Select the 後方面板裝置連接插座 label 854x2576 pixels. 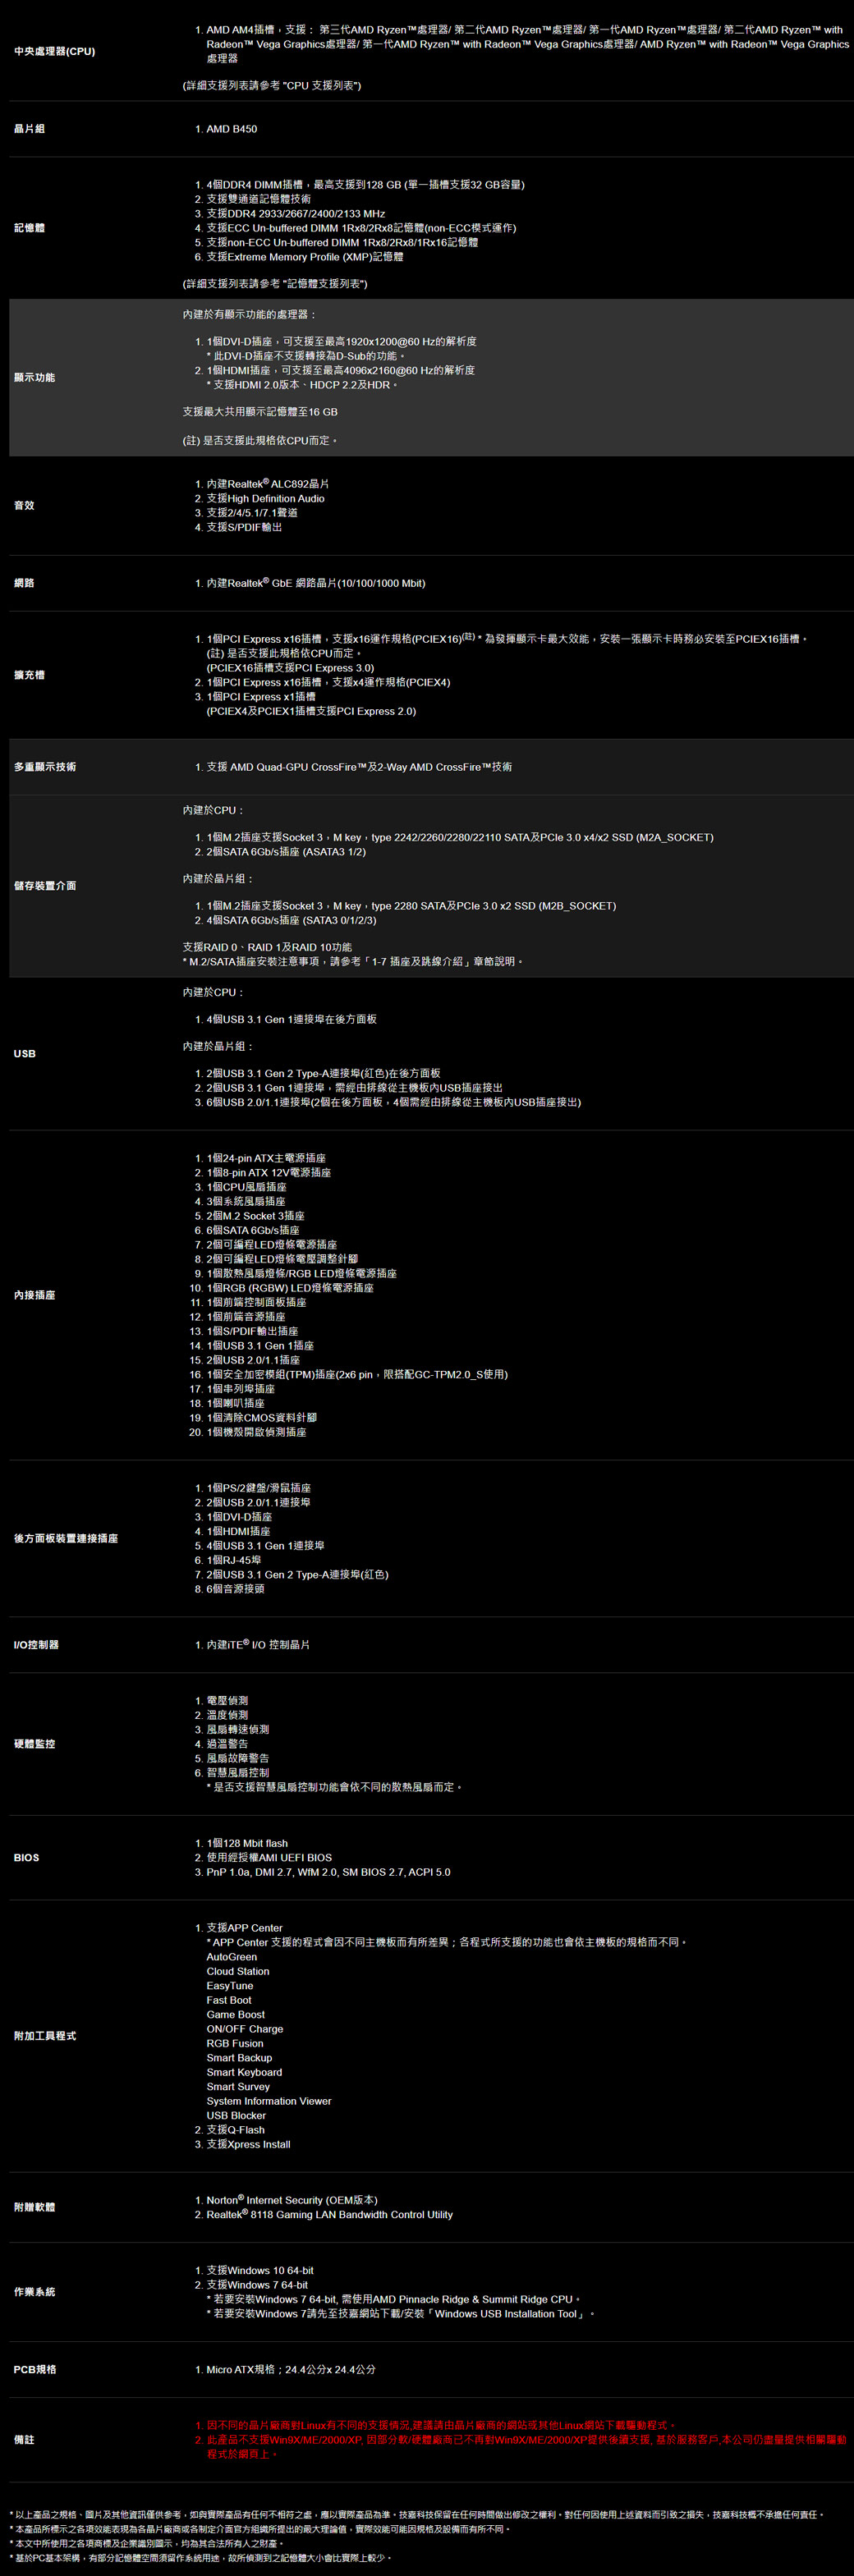point(66,1538)
